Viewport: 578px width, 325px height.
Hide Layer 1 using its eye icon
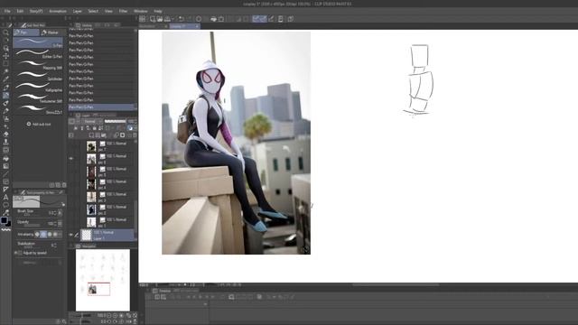point(71,235)
